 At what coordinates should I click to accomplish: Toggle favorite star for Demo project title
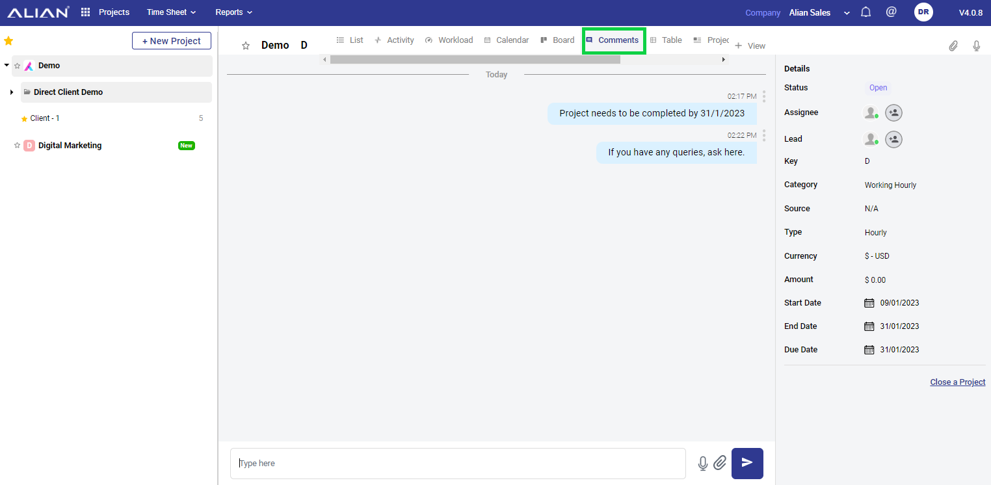tap(246, 46)
